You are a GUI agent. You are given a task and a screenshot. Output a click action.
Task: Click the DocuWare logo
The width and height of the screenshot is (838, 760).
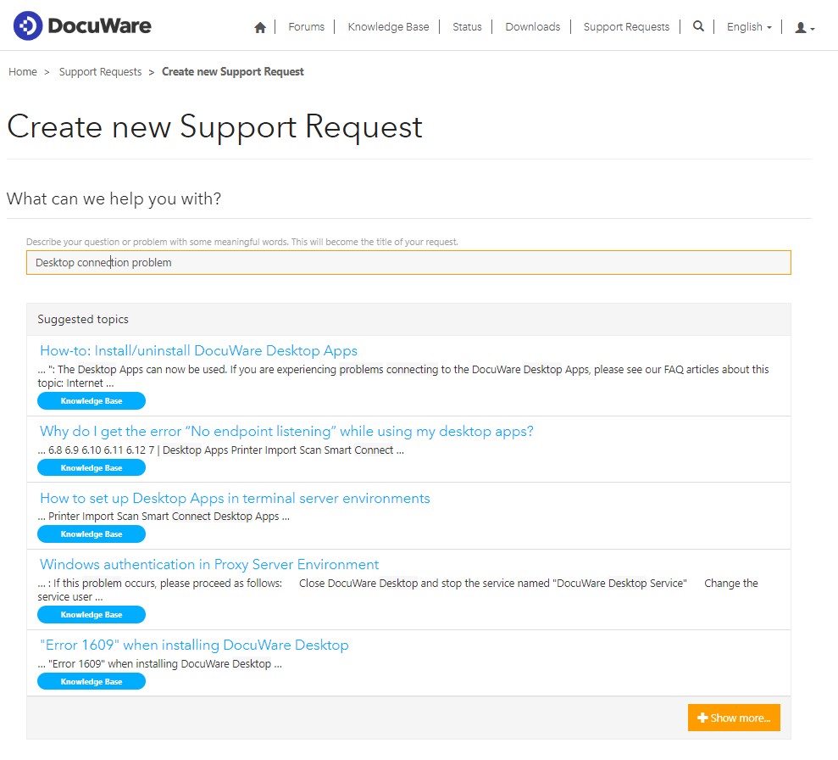tap(81, 25)
